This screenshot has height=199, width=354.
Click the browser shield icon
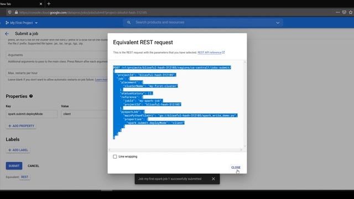10,12
